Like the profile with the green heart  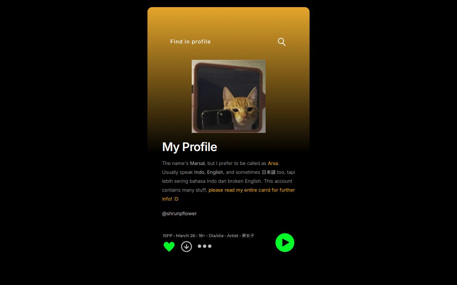point(169,247)
